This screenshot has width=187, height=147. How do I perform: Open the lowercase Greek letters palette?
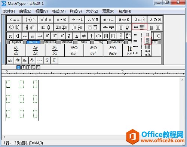point(140,19)
